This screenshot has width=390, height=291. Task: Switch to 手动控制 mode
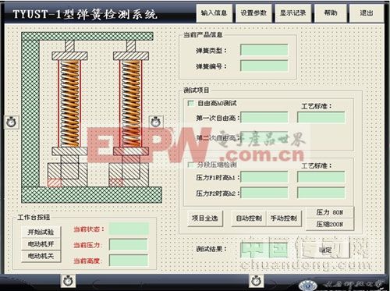pyautogui.click(x=284, y=218)
